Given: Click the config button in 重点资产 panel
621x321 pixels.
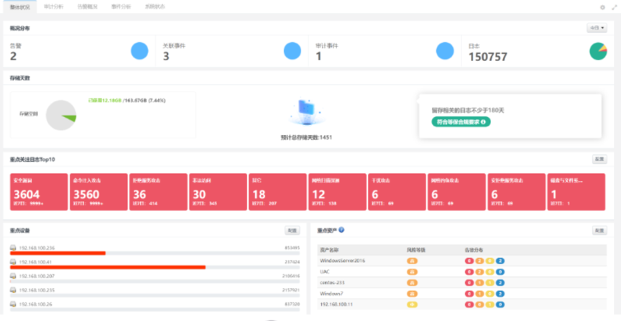Looking at the screenshot, I should [599, 231].
